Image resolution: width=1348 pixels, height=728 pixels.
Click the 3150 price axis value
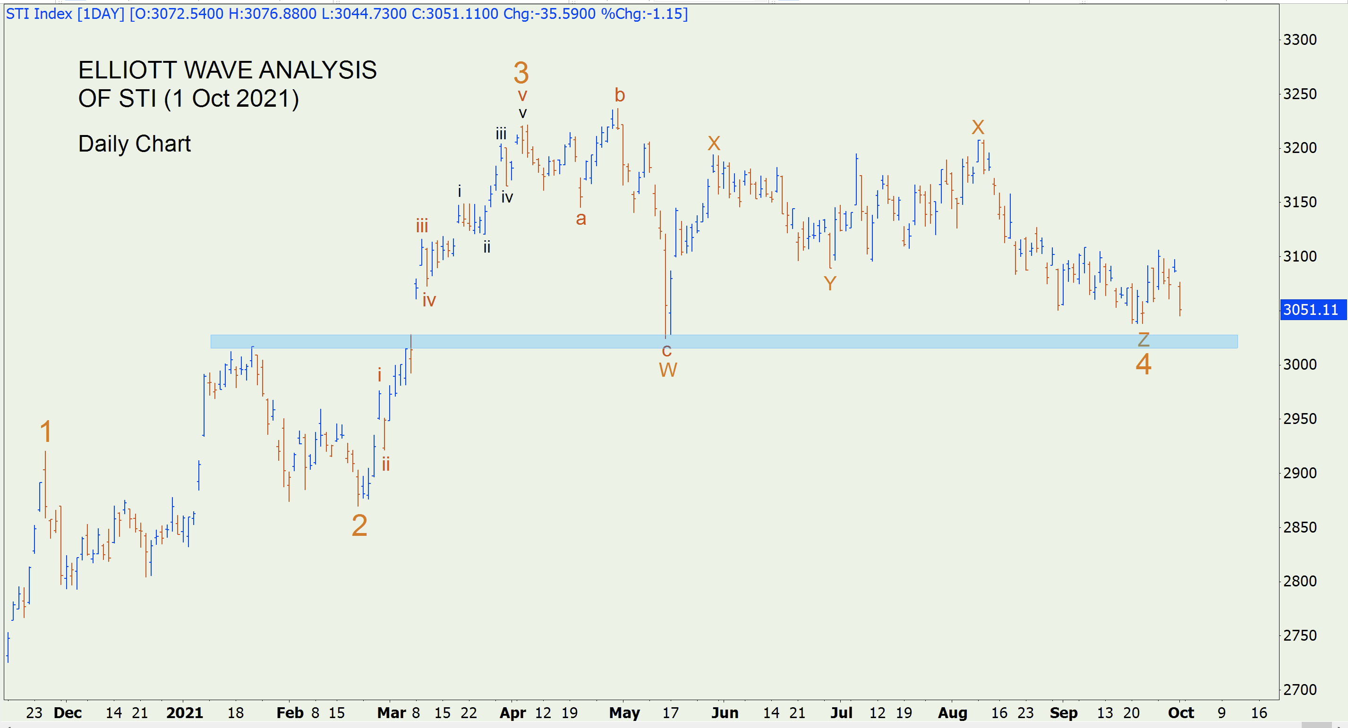[1300, 202]
